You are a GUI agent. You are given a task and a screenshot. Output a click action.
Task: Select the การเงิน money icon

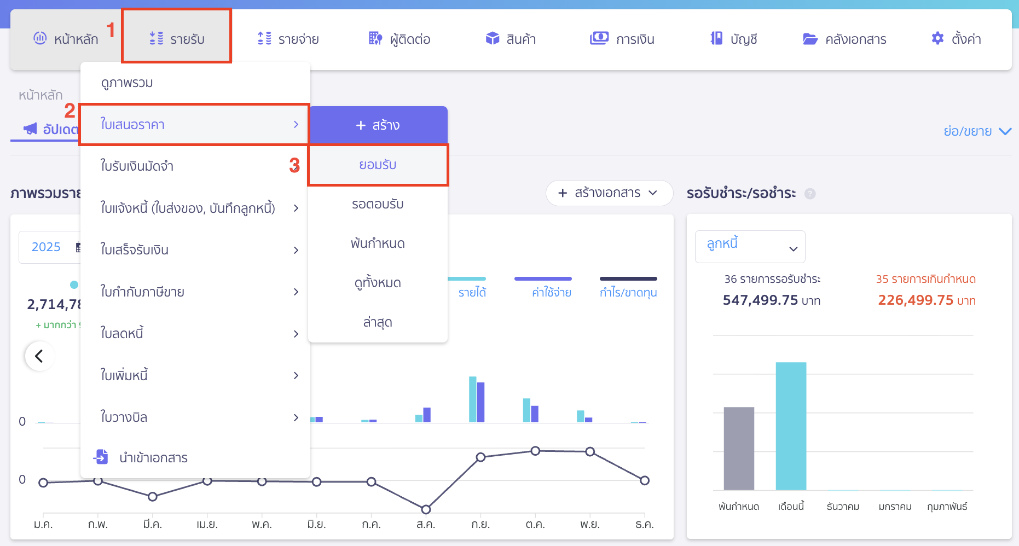pos(599,38)
